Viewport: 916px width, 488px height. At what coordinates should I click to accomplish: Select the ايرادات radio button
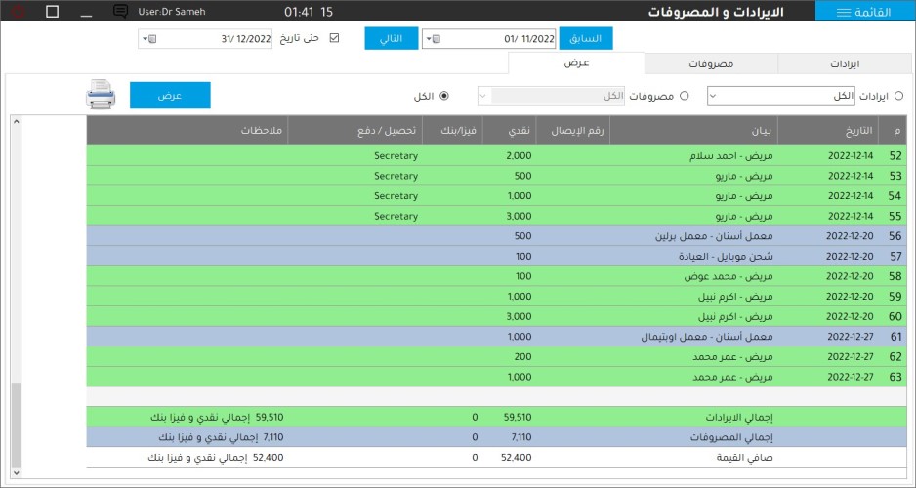[898, 96]
